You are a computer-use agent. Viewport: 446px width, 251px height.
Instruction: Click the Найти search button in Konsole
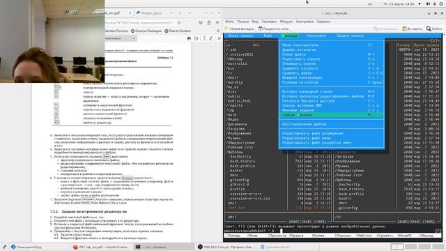point(434,29)
